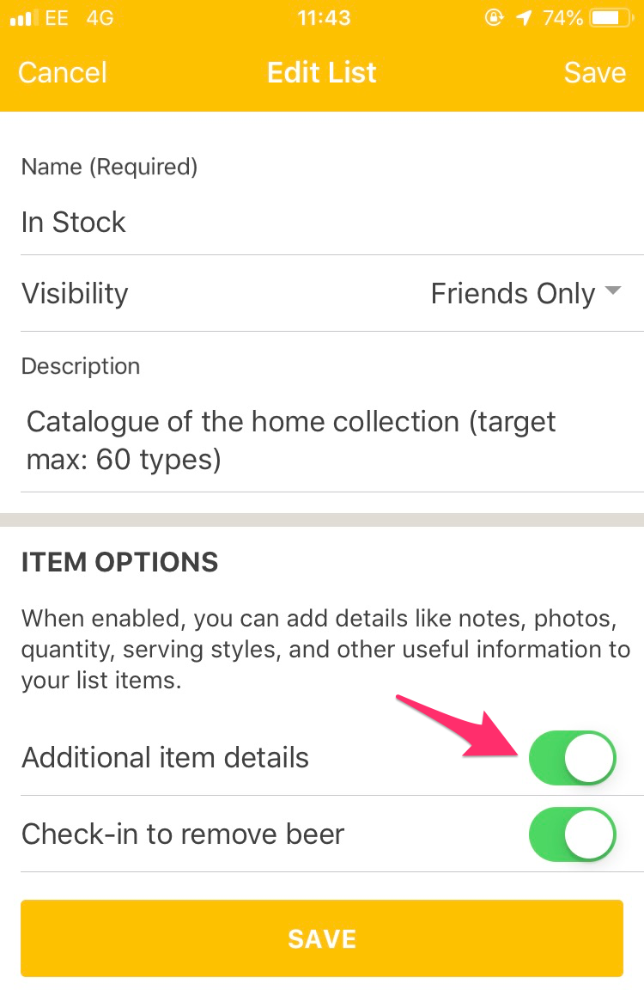Viewport: 644px width, 996px height.
Task: Tap the Edit List title
Action: 322,72
